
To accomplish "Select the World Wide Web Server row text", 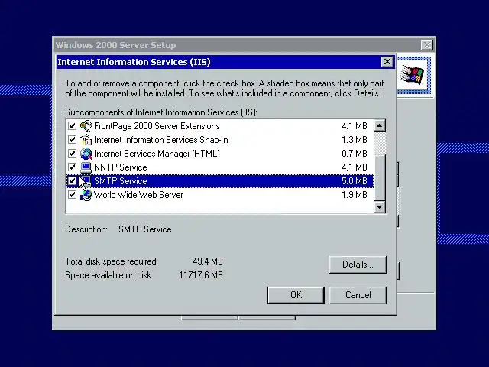I will click(x=138, y=195).
